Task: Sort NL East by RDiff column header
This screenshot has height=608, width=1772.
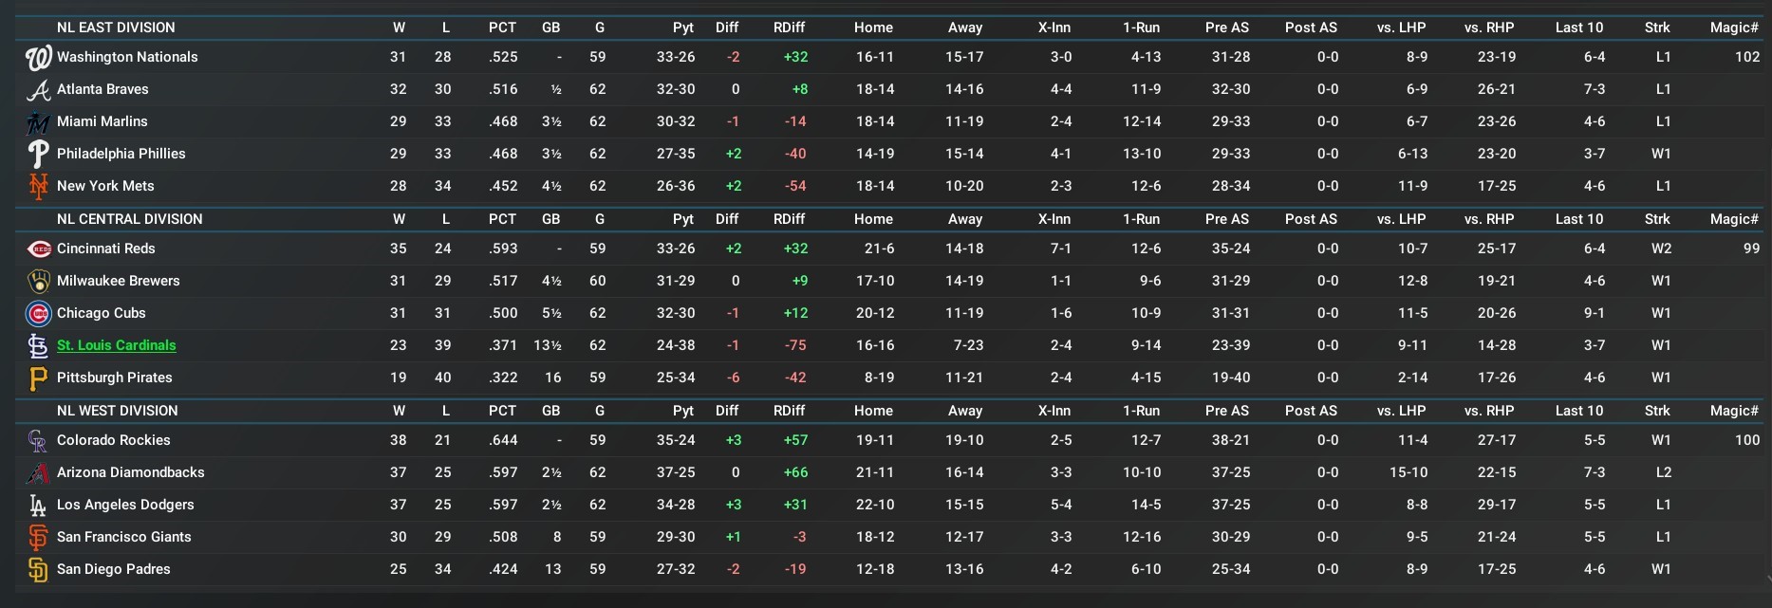Action: 789,28
